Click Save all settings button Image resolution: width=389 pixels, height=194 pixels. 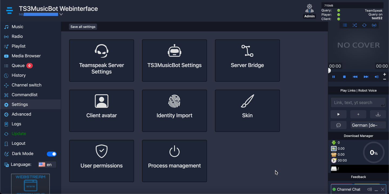83,27
